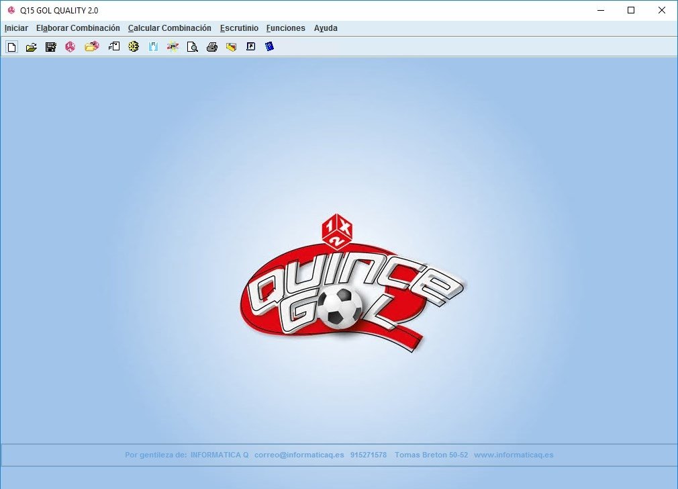Click the New blank document icon
The image size is (678, 489).
(x=12, y=47)
